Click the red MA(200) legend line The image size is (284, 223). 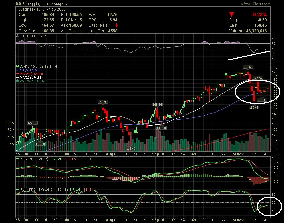pyautogui.click(x=18, y=74)
